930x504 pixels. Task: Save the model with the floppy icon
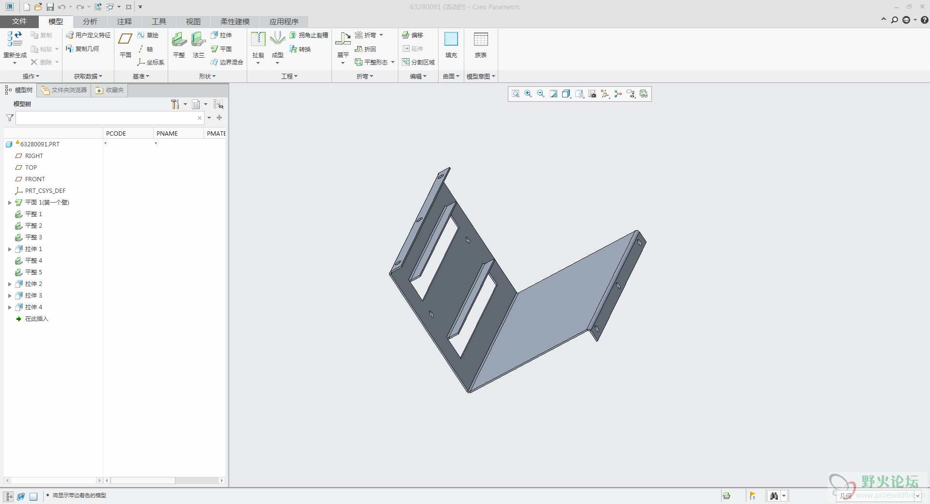(x=50, y=7)
